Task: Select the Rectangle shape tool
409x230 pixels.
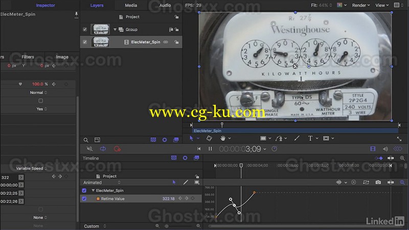Action: [263, 139]
